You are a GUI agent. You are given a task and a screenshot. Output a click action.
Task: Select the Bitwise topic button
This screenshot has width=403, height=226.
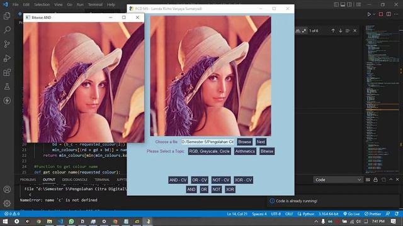pos(267,151)
